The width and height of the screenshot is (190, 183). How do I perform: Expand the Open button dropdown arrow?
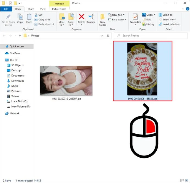coord(154,15)
